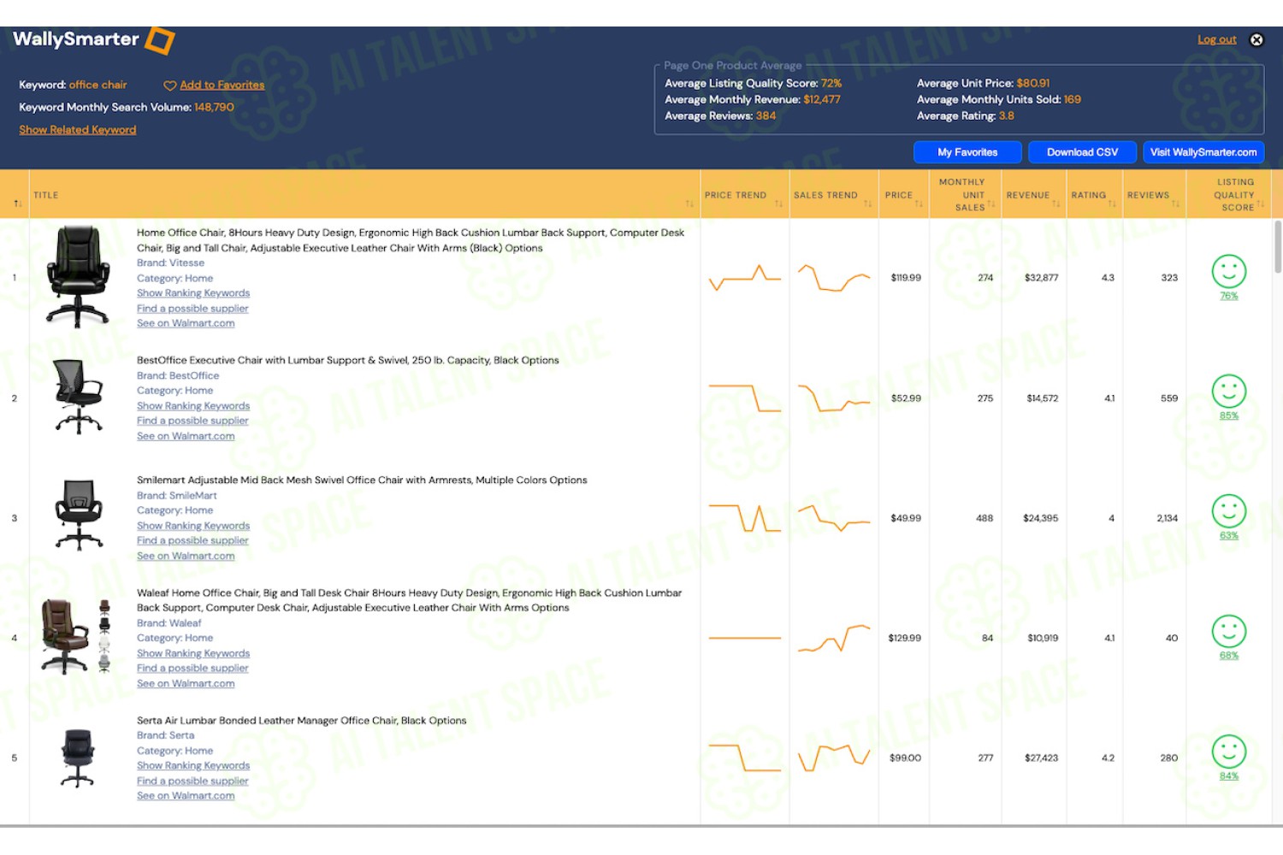1283x855 pixels.
Task: Open My Favorites
Action: pos(967,152)
